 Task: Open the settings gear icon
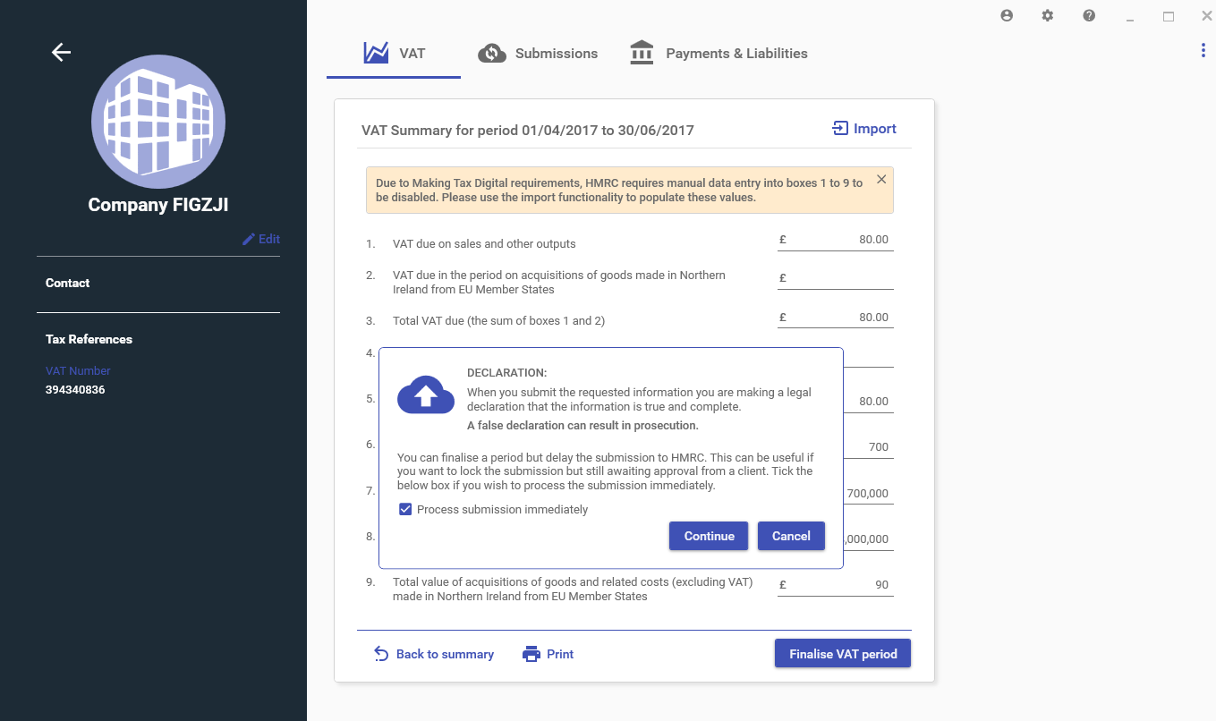1048,15
